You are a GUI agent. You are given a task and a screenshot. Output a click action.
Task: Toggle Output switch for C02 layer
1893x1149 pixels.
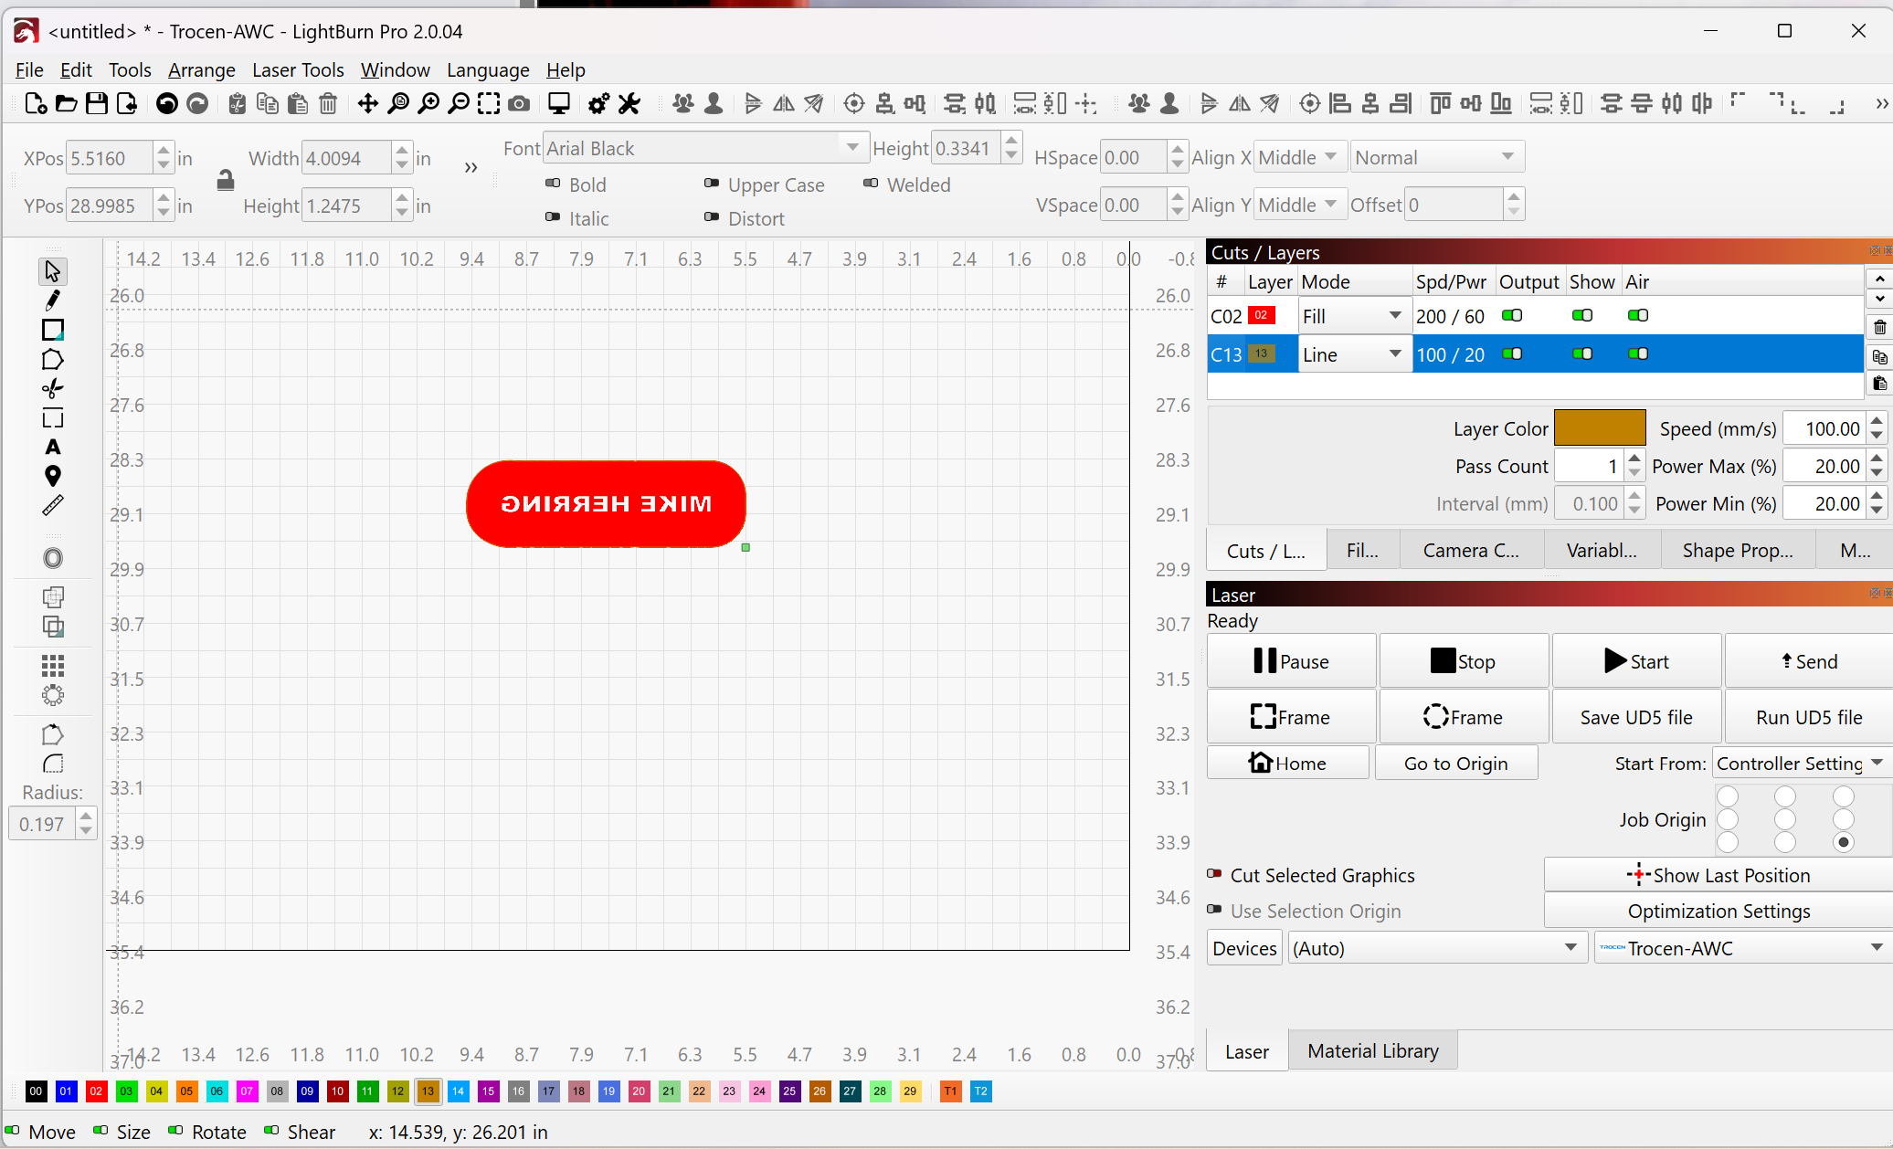coord(1512,316)
